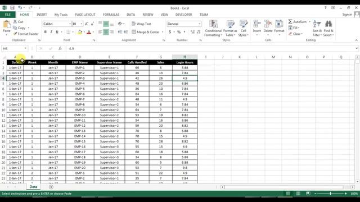Collapse the ribbon with the arrow

tap(356, 40)
